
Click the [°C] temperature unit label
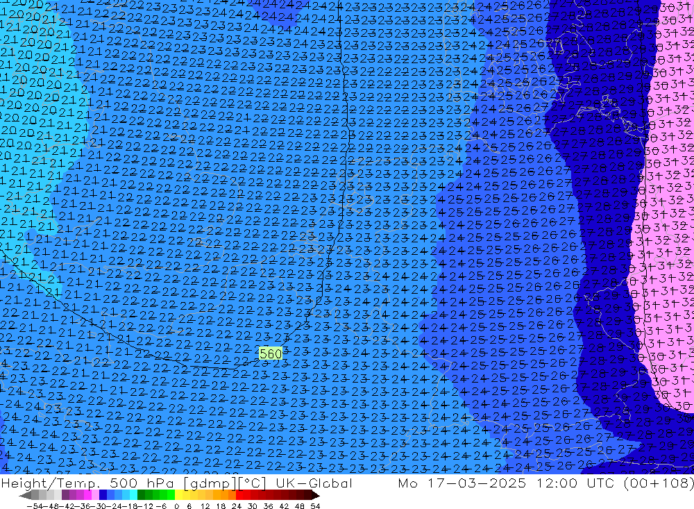coord(252,483)
